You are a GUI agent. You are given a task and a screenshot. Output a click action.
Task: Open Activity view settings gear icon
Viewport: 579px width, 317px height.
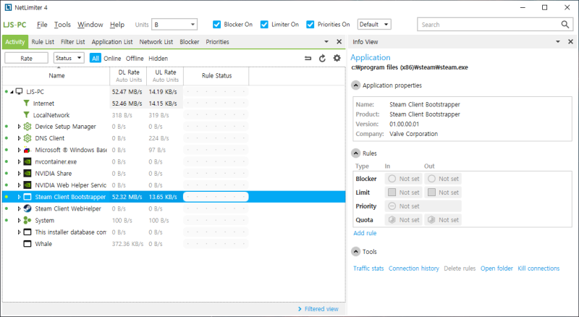(337, 58)
